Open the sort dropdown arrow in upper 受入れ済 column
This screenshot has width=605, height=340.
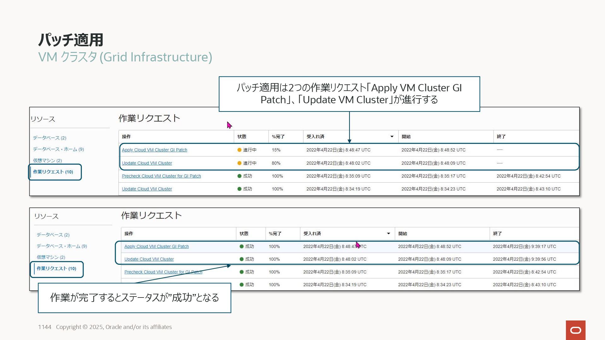tap(392, 137)
